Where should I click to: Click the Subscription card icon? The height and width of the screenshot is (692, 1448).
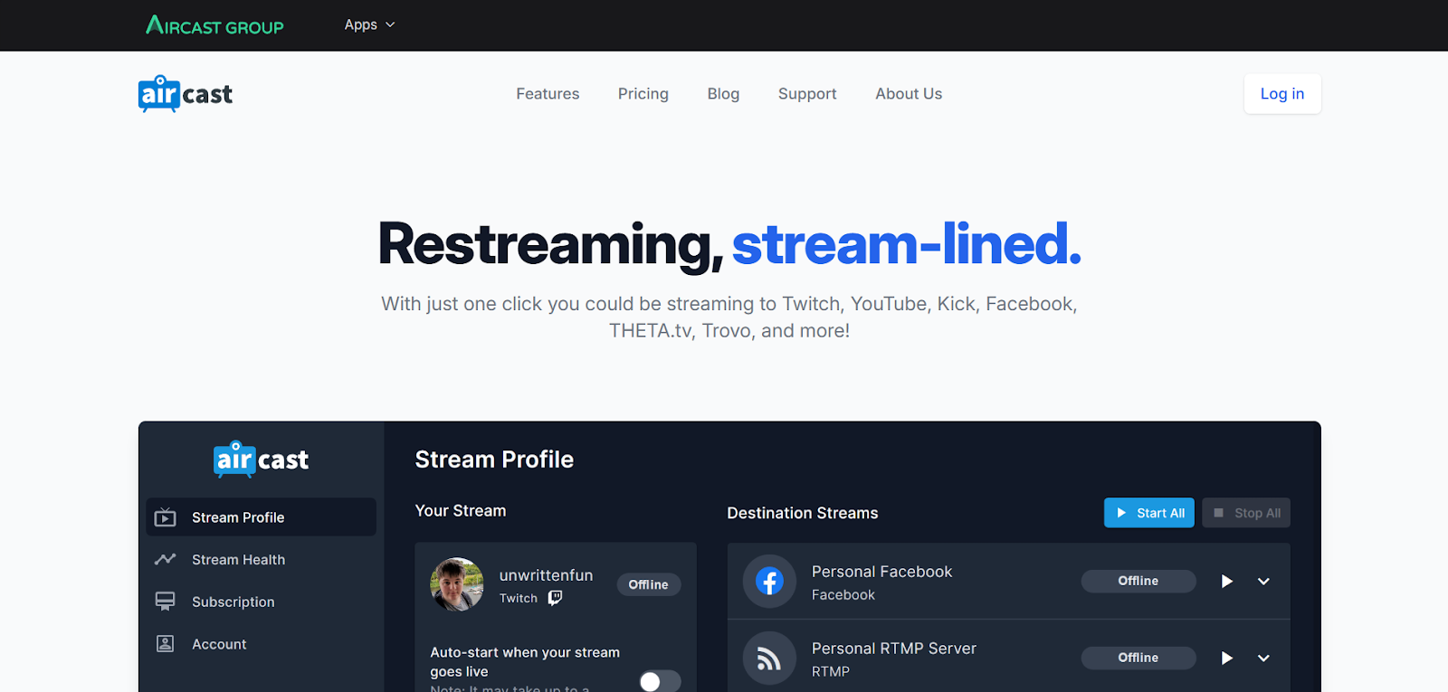click(165, 602)
